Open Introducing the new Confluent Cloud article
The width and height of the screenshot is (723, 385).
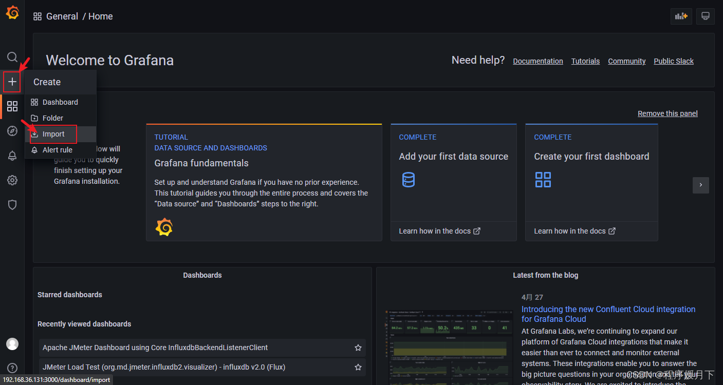[608, 314]
